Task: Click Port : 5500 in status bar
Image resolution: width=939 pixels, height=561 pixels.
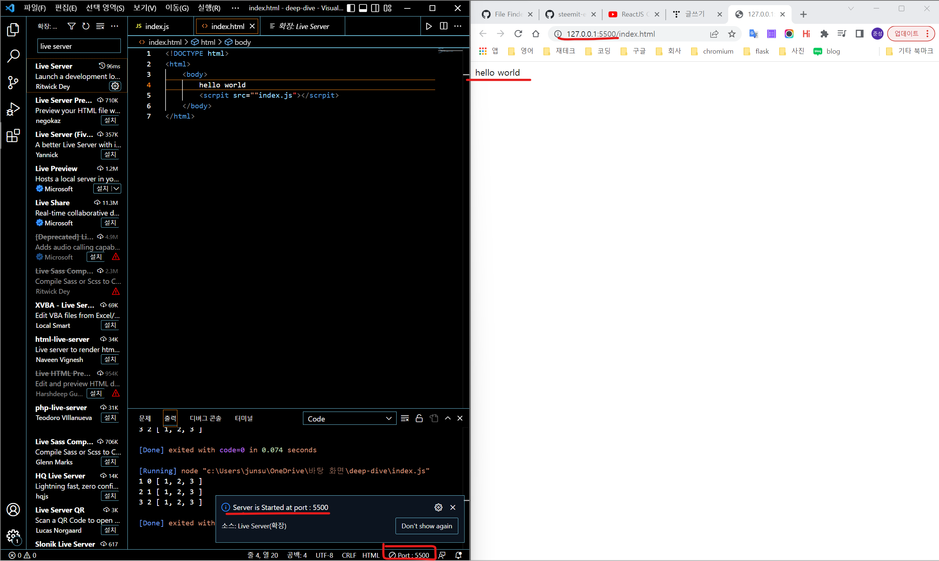Action: point(409,555)
